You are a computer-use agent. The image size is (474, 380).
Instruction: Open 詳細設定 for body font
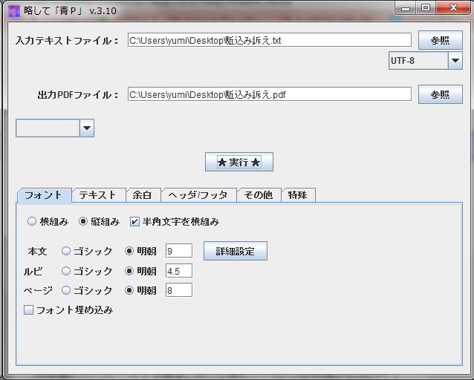pos(236,251)
